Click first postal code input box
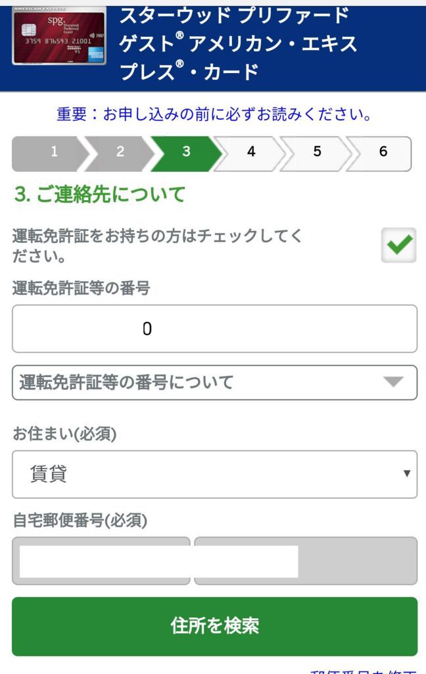Viewport: 426px width, 674px height. pos(101,561)
